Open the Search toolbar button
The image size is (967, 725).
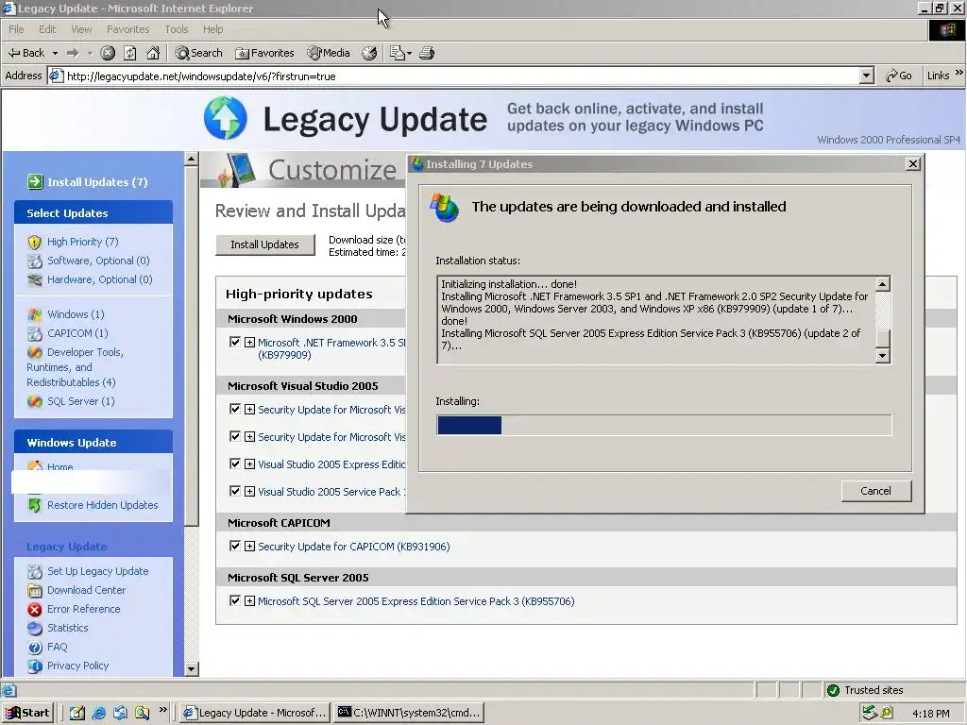pos(198,53)
